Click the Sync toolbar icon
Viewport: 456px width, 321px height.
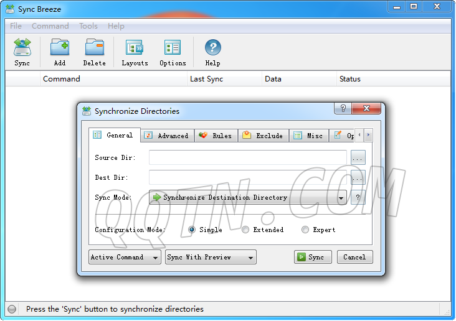pos(22,48)
